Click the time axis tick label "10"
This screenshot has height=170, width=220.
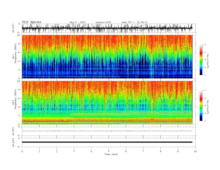(195, 151)
